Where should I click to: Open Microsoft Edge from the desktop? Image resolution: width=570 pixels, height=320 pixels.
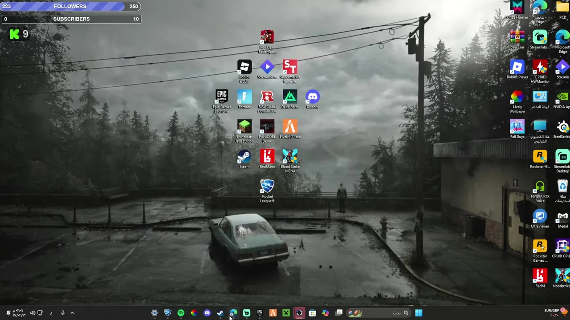tap(562, 42)
